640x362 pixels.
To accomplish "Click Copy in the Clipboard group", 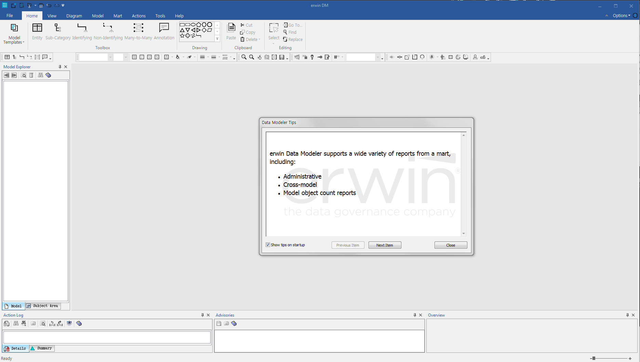I will tap(248, 32).
